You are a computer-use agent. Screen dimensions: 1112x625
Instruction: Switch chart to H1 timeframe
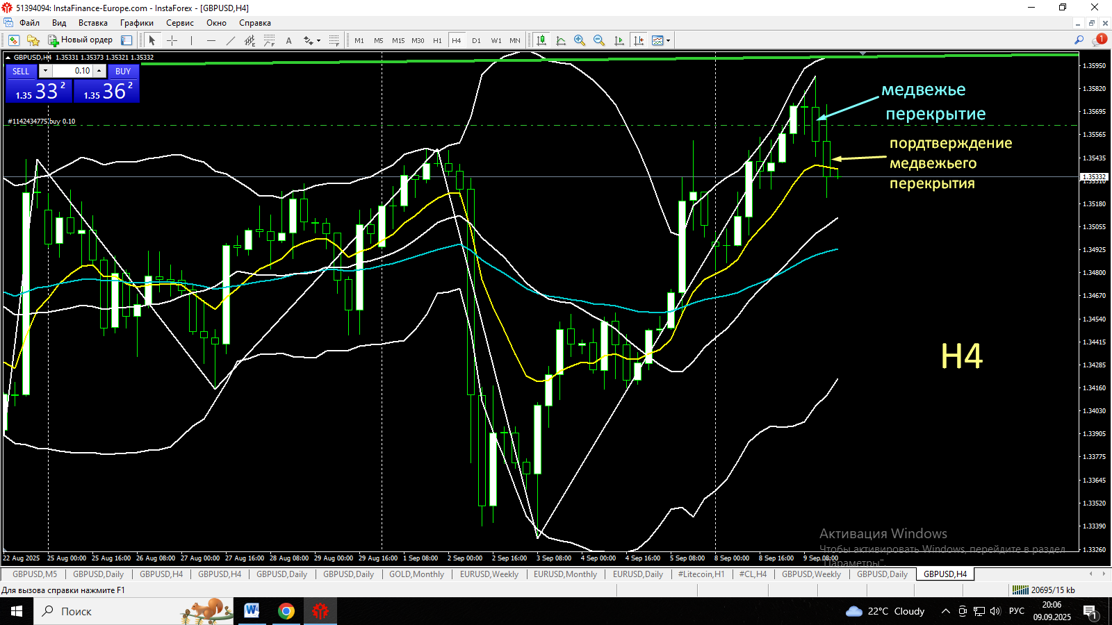[437, 40]
